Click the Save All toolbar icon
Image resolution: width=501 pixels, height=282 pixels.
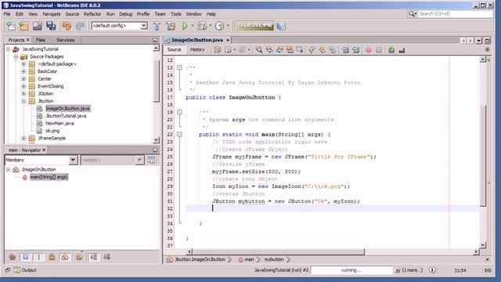[51, 26]
